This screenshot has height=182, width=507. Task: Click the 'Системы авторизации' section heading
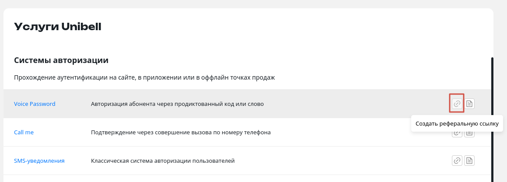pos(61,60)
